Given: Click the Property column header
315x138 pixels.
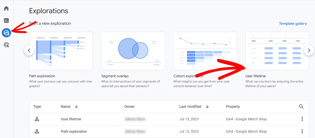Looking at the screenshot, I should 233,107.
